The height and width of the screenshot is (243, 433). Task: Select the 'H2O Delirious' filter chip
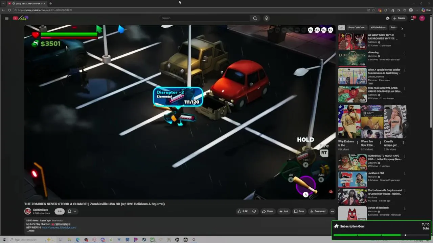(x=378, y=27)
